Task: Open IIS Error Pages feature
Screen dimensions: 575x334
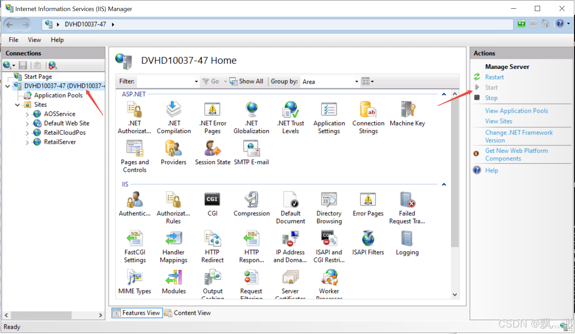Action: tap(368, 204)
